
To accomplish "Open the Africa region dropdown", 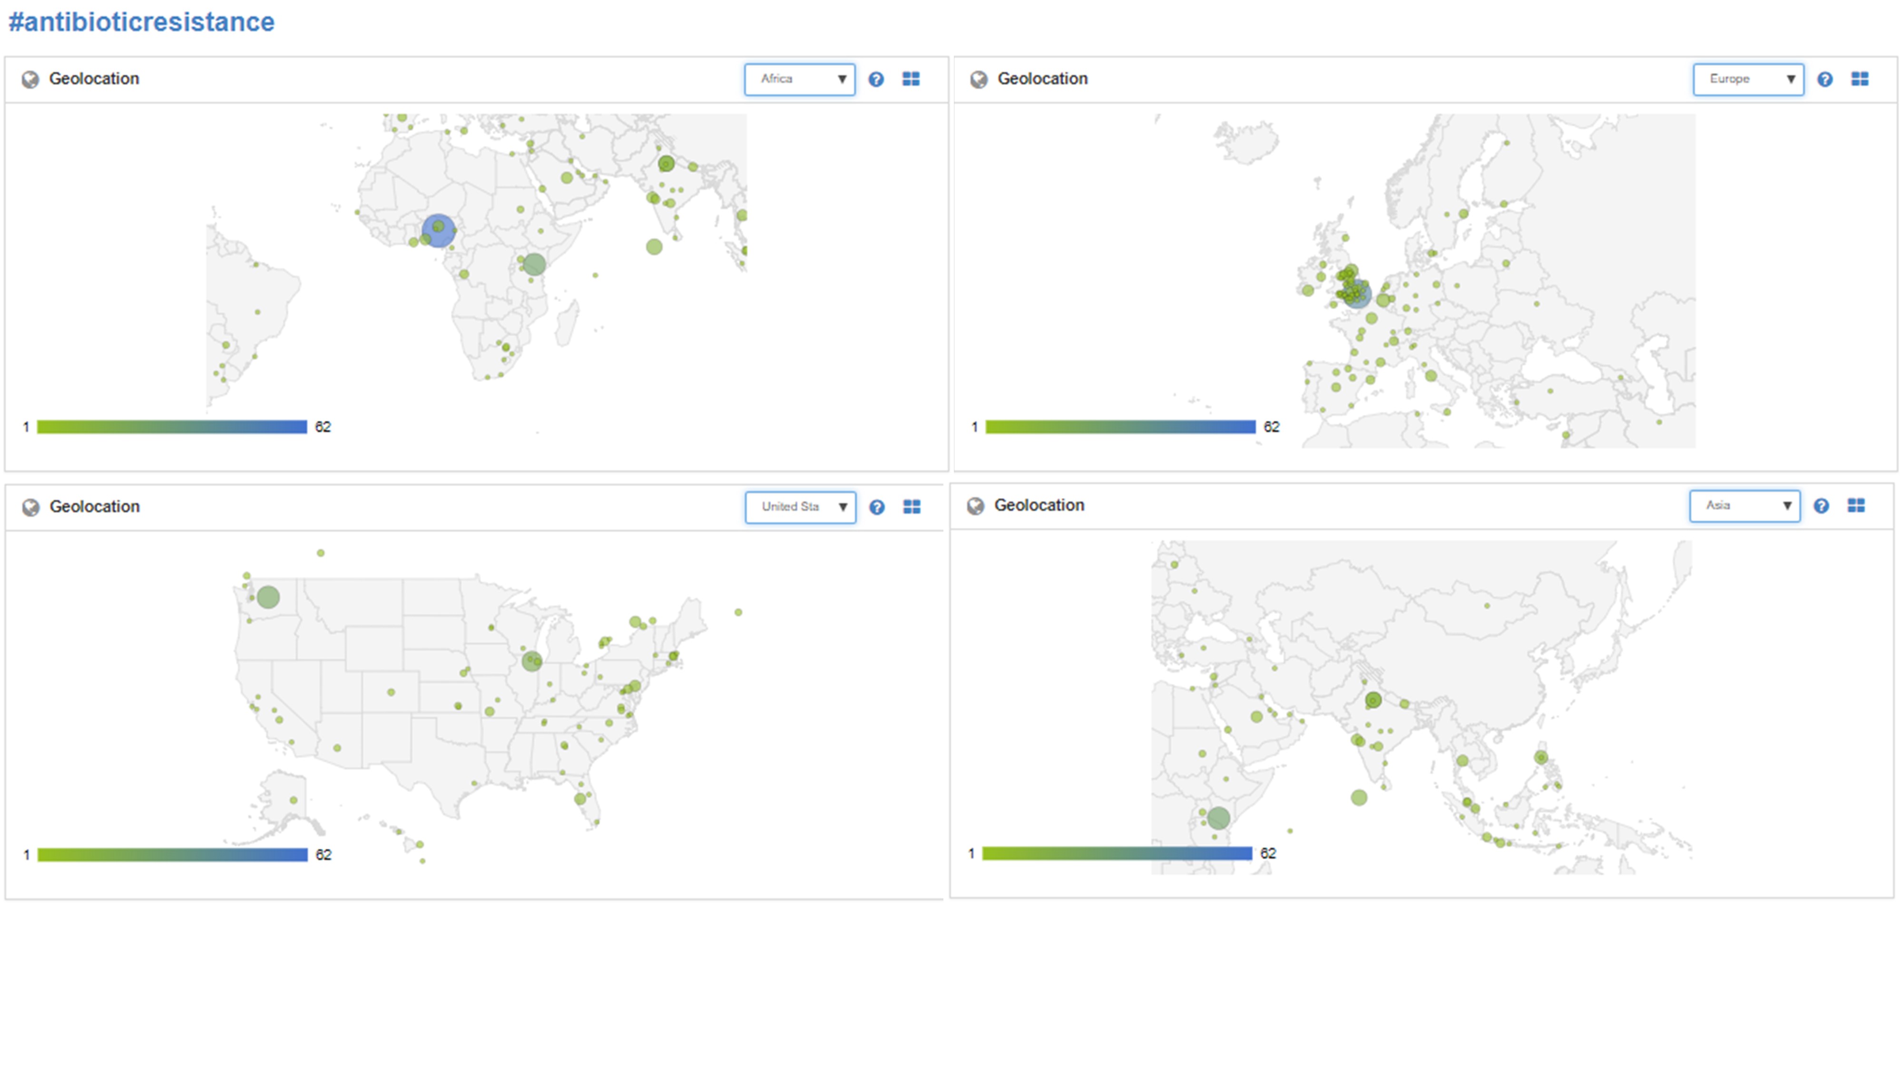I will point(799,79).
